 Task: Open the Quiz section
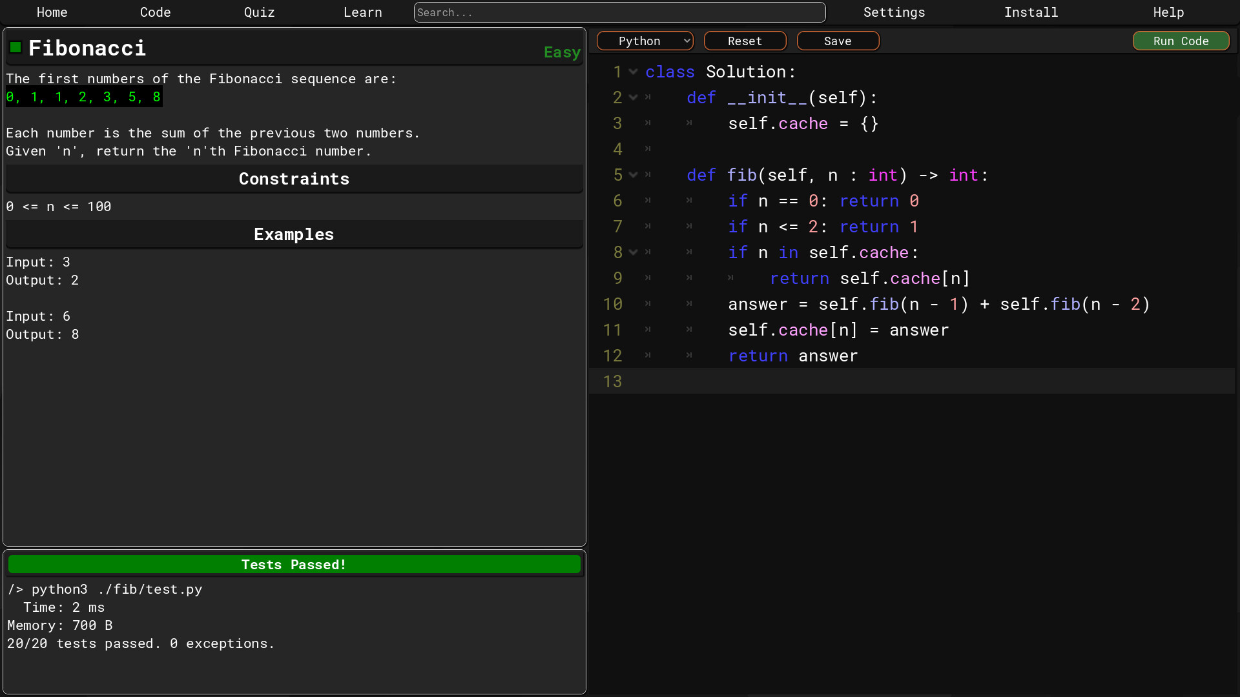259,12
